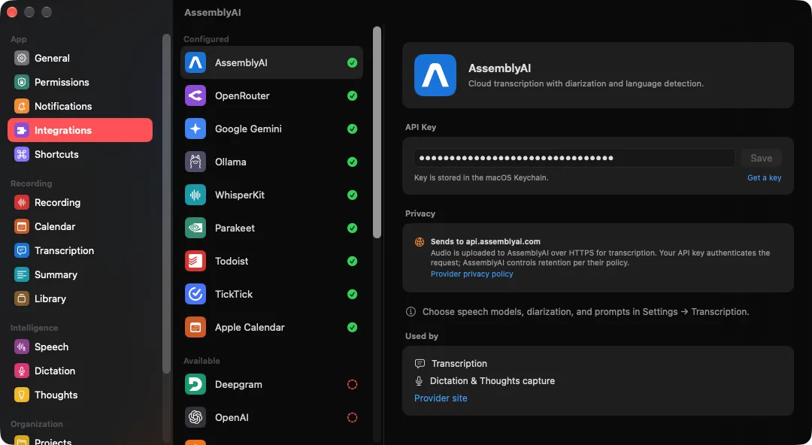Image resolution: width=812 pixels, height=445 pixels.
Task: Open the Library section
Action: (x=80, y=299)
